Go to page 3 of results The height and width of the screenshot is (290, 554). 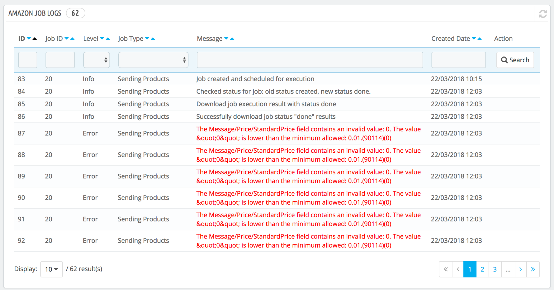495,269
